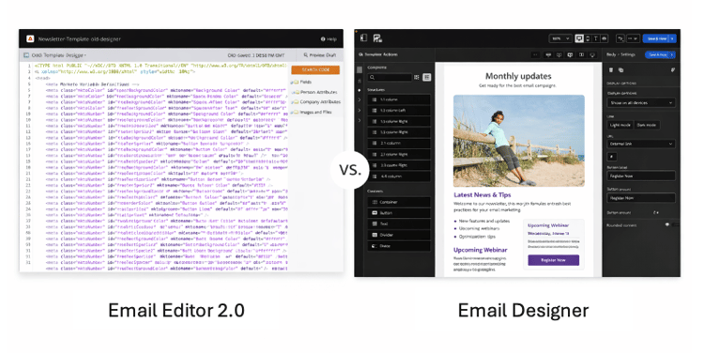Expand the second chevron in left rail
The height and width of the screenshot is (353, 704).
click(360, 110)
